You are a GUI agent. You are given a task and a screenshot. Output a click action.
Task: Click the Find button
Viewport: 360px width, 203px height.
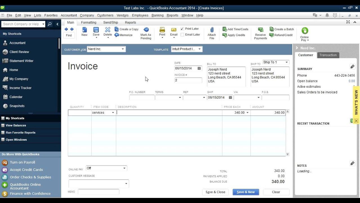click(x=69, y=35)
